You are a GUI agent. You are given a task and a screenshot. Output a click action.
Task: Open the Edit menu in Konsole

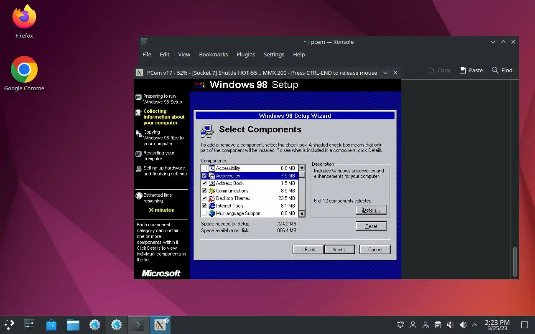point(165,54)
